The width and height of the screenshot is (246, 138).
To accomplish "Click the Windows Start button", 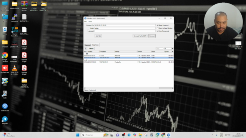I will pos(78,135).
